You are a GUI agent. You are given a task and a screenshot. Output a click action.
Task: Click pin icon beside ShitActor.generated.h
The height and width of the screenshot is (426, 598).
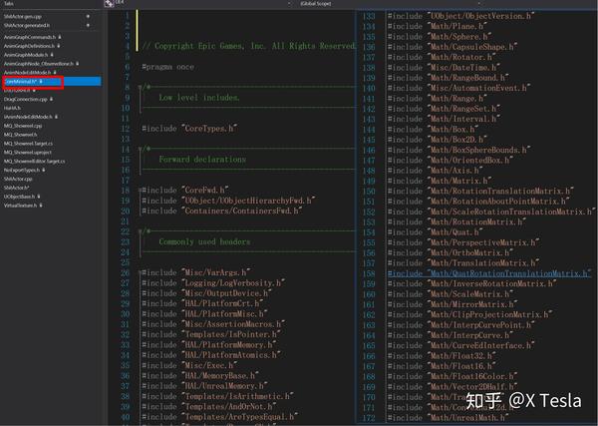point(88,25)
